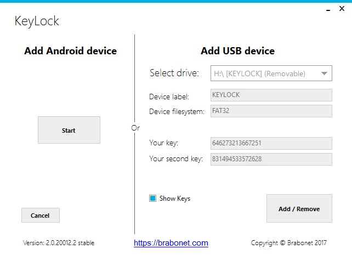
Task: Click the Start button for Android device
Action: click(69, 130)
